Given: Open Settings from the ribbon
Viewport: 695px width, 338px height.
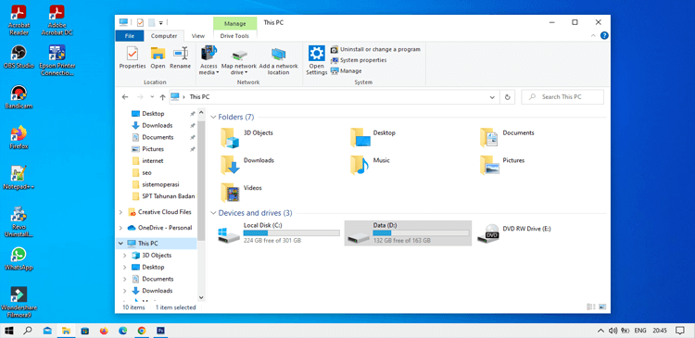Looking at the screenshot, I should click(317, 60).
